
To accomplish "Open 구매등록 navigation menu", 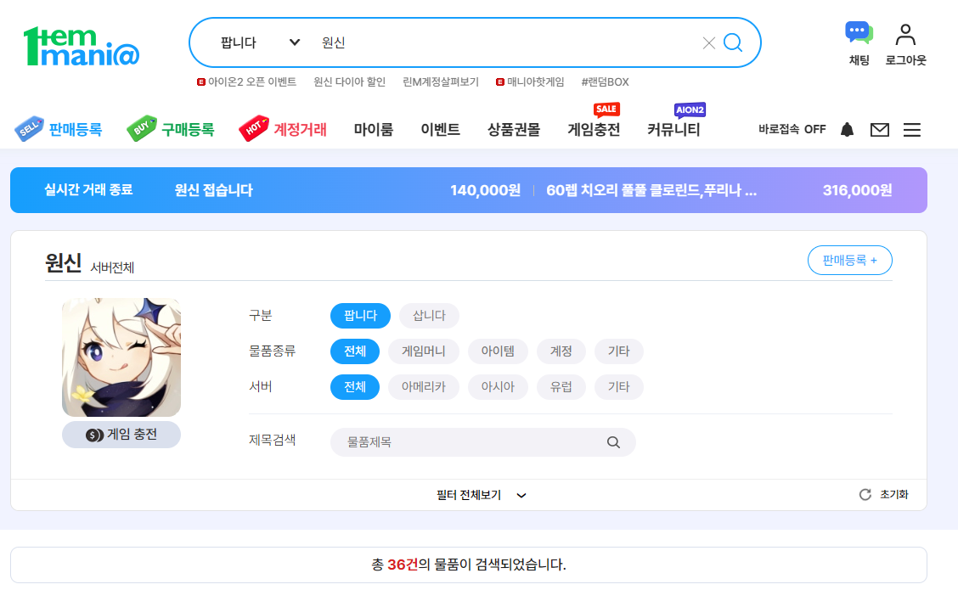I will (188, 130).
